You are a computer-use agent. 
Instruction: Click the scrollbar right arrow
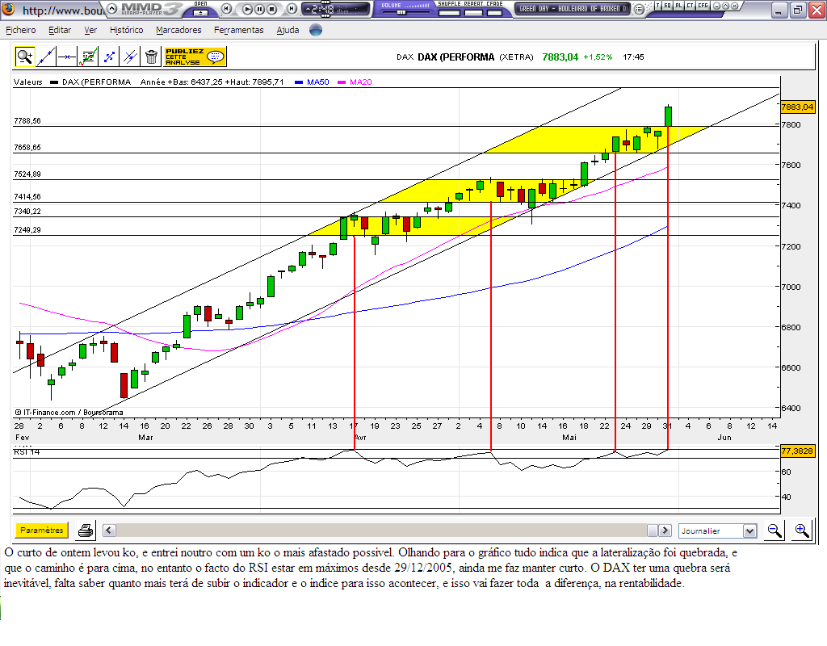click(x=665, y=531)
